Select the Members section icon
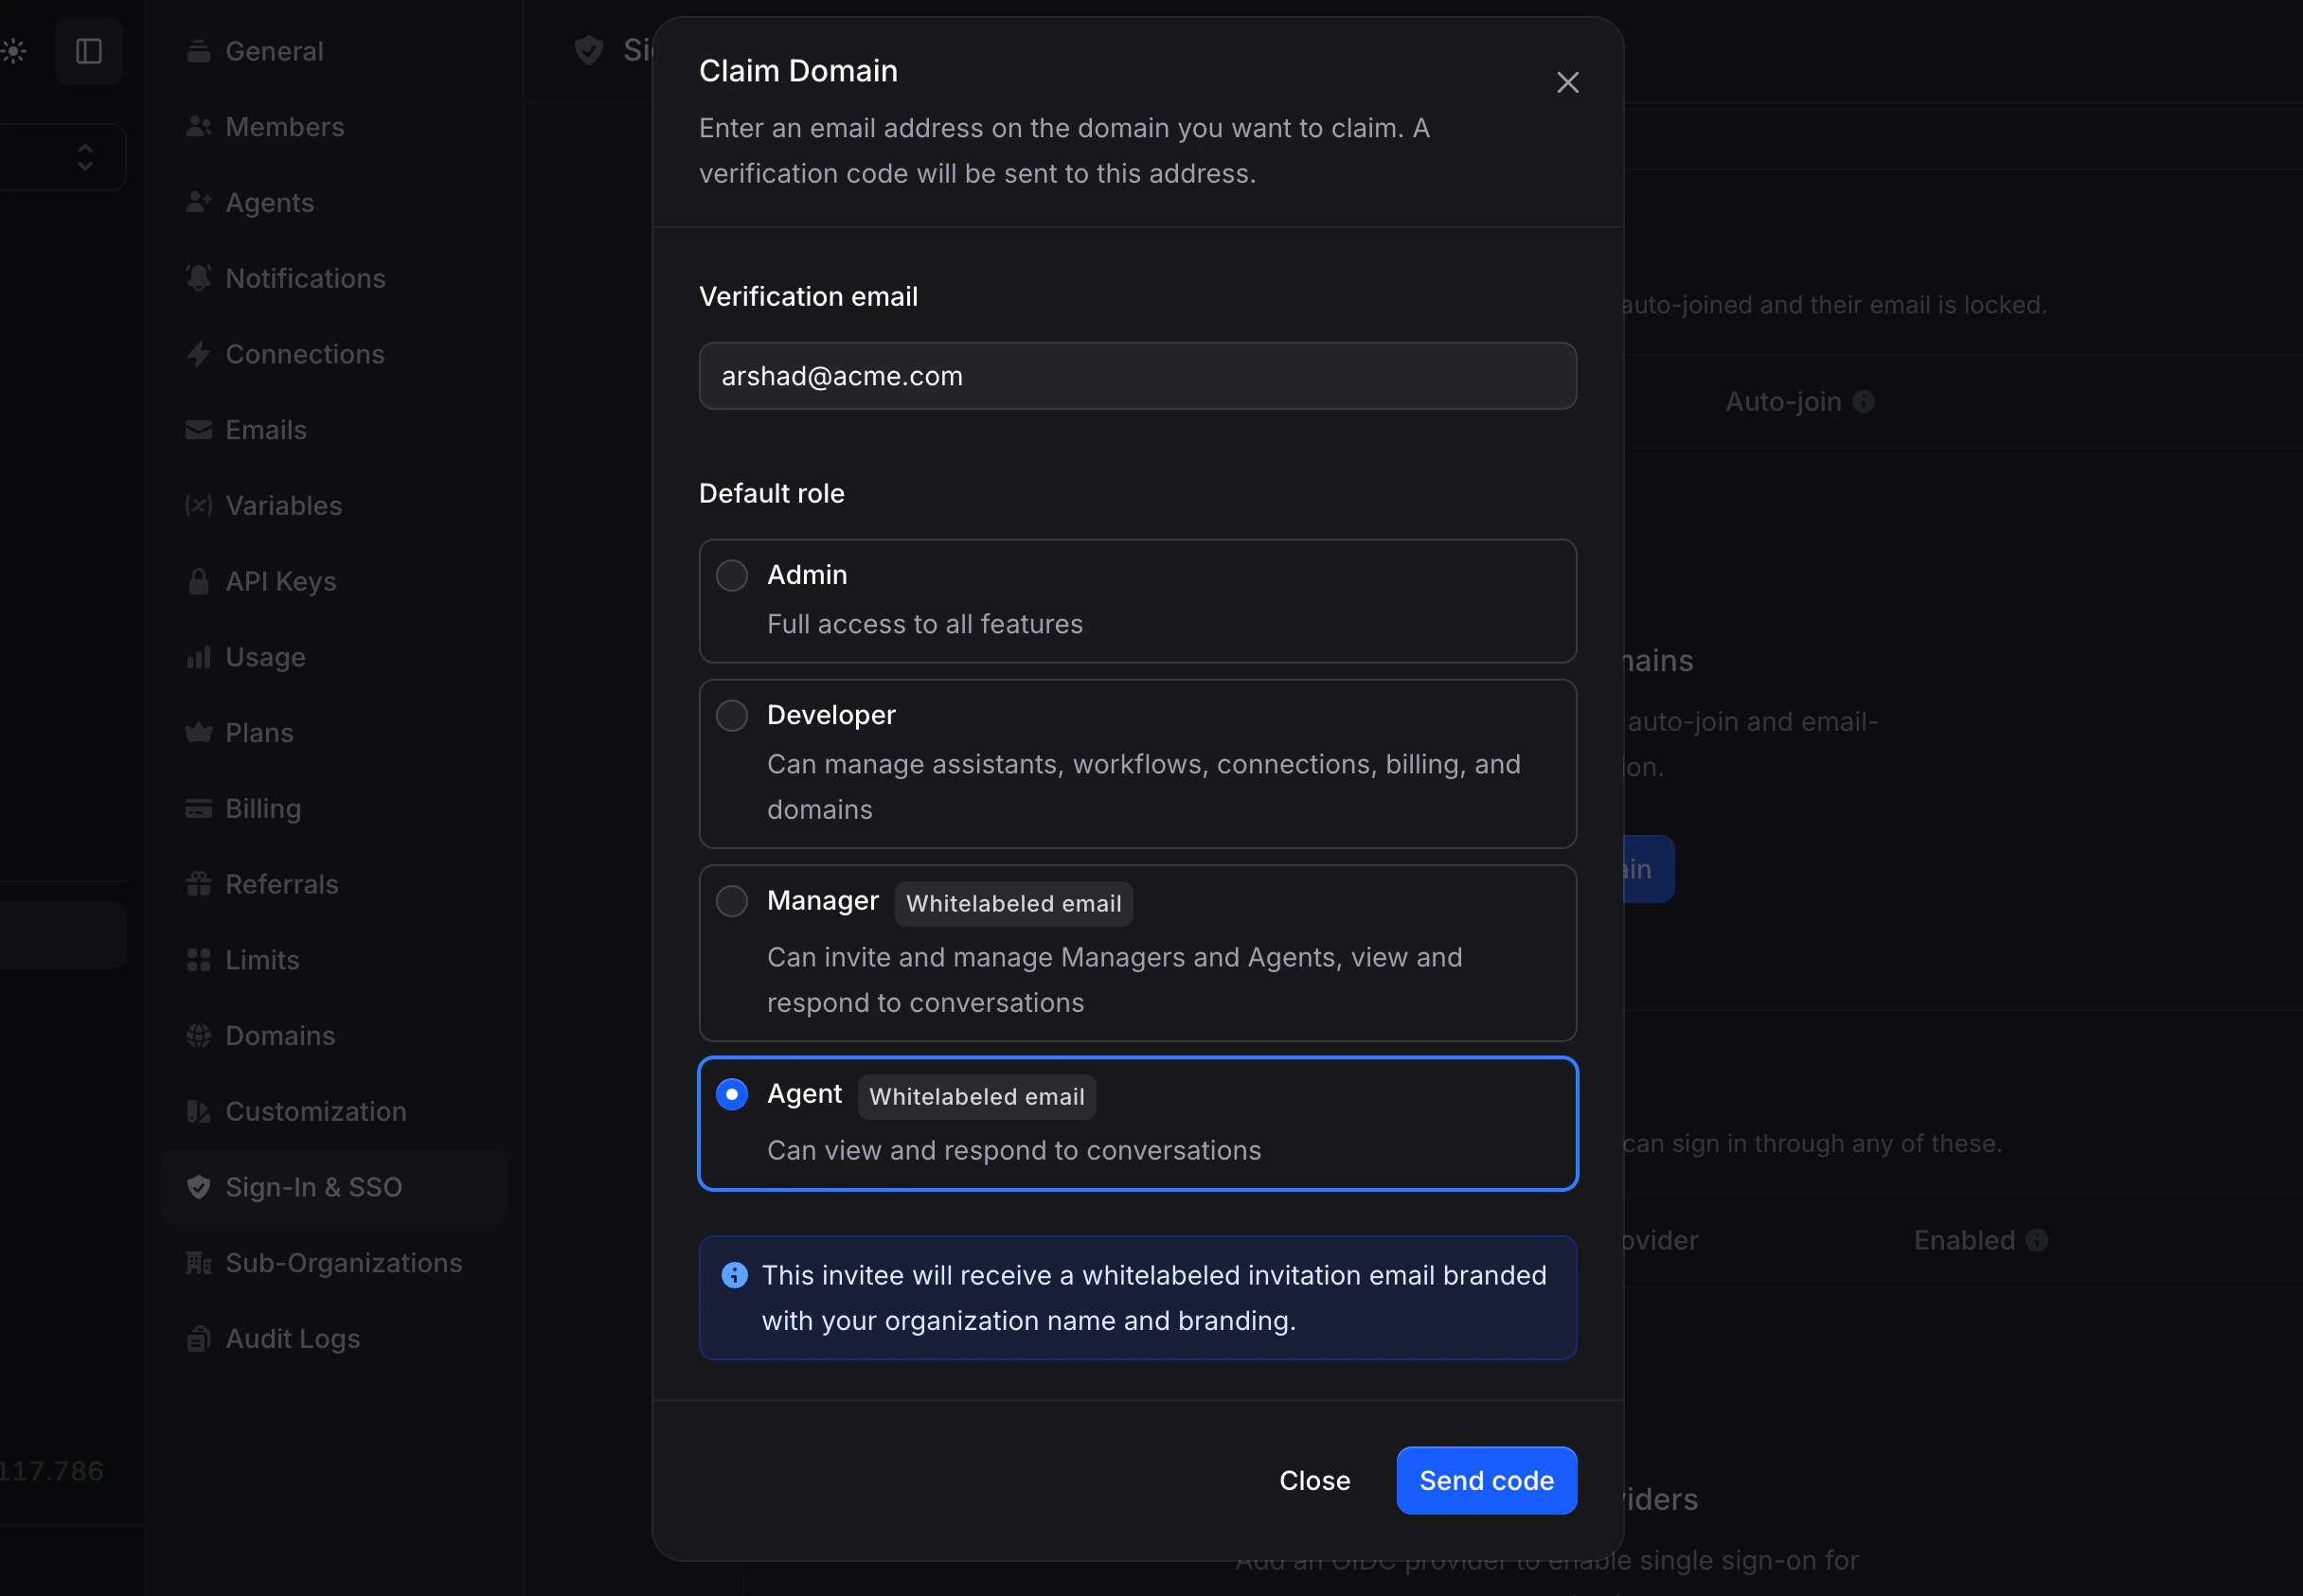The image size is (2303, 1596). click(199, 126)
